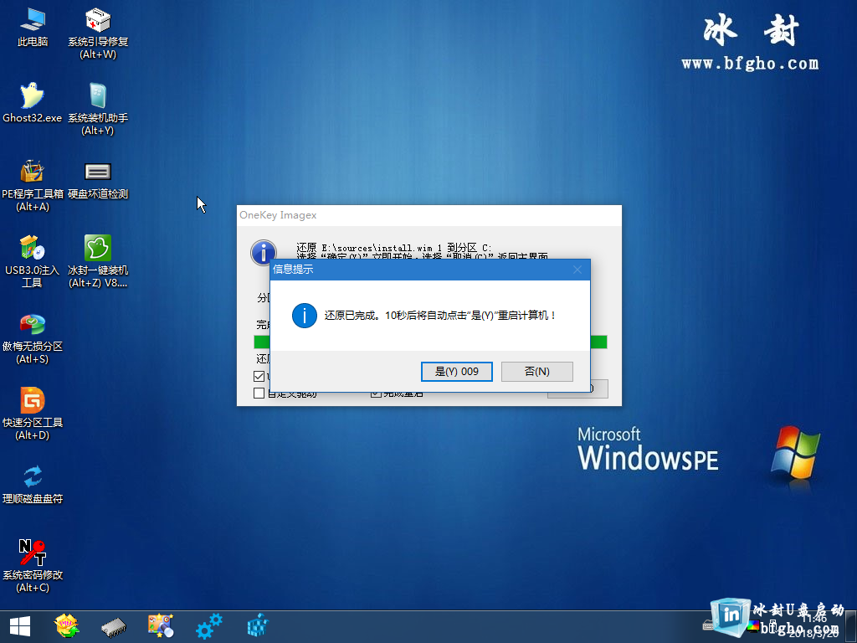Launch 系统引导修复 (Alt+W) shortcut
The width and height of the screenshot is (857, 643).
pyautogui.click(x=98, y=33)
